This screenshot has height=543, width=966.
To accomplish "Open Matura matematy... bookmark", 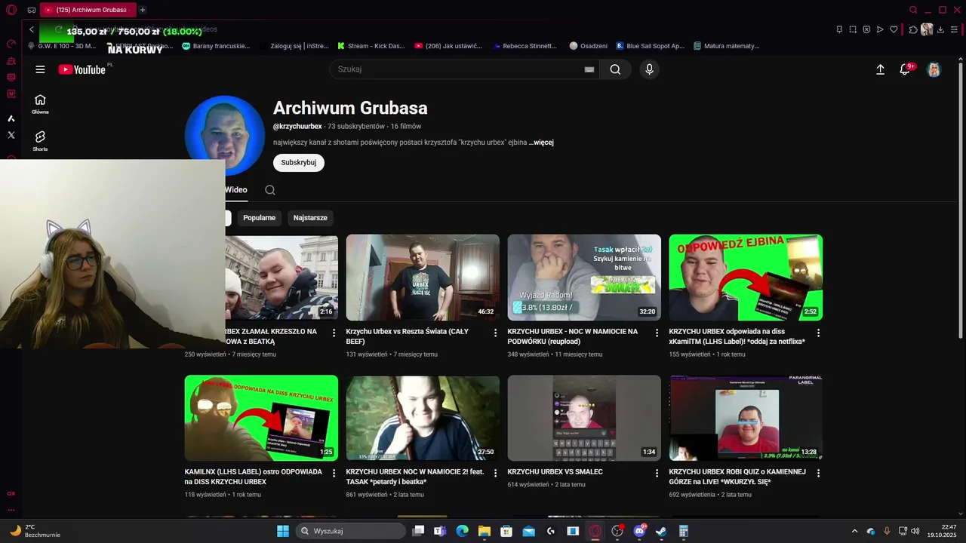I will click(726, 46).
